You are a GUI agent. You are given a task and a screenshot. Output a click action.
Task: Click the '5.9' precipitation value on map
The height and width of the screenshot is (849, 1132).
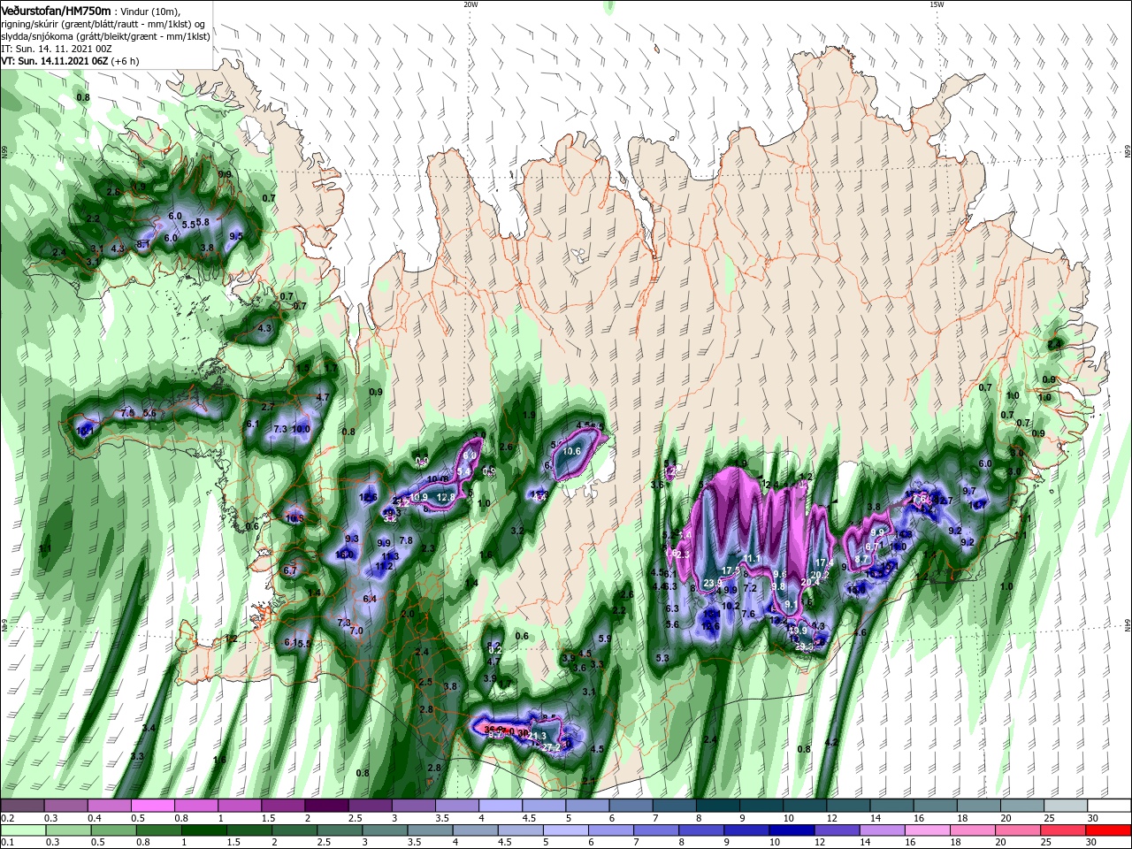point(605,639)
